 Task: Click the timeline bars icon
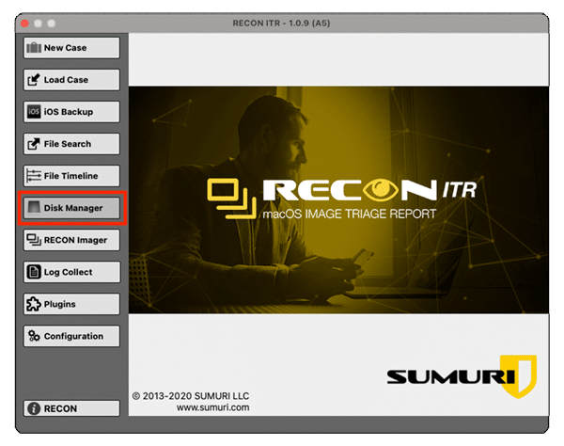(34, 176)
